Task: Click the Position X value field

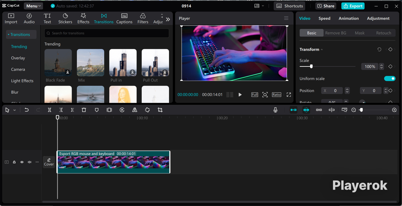Action: [x=332, y=91]
